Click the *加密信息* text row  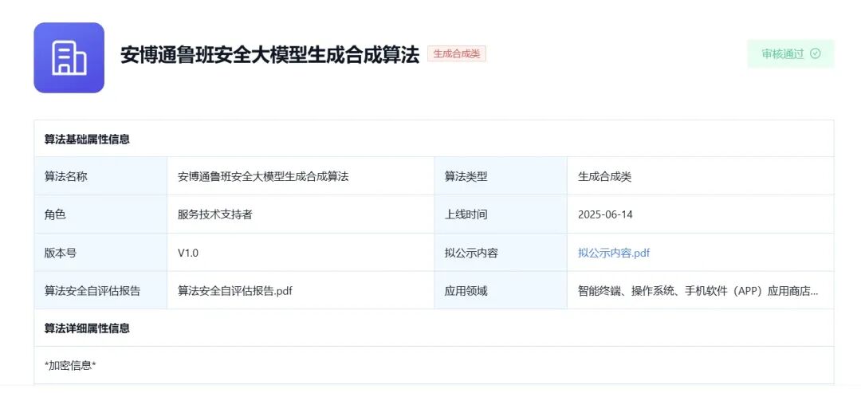click(434, 365)
